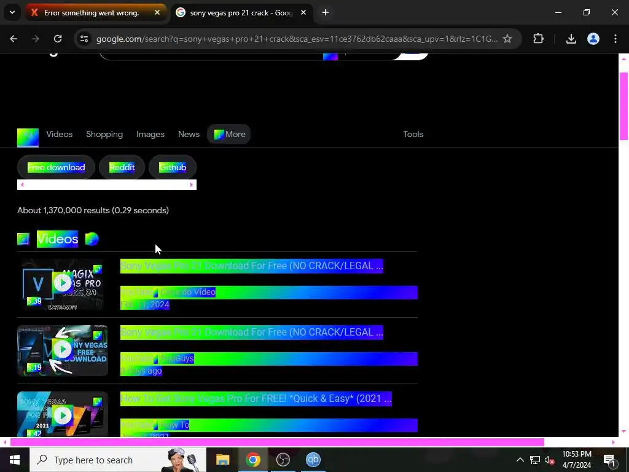The image size is (629, 472).
Task: Click the page scrollbar up arrow
Action: pos(624,59)
